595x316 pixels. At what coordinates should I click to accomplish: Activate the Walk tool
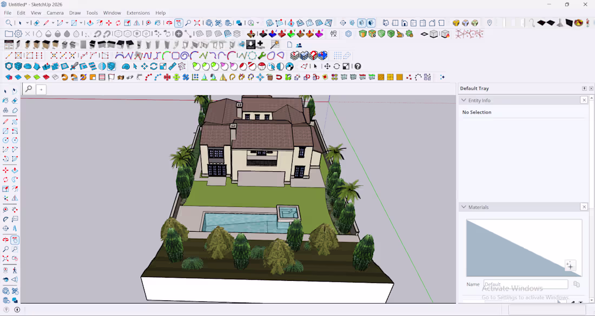pos(15,270)
